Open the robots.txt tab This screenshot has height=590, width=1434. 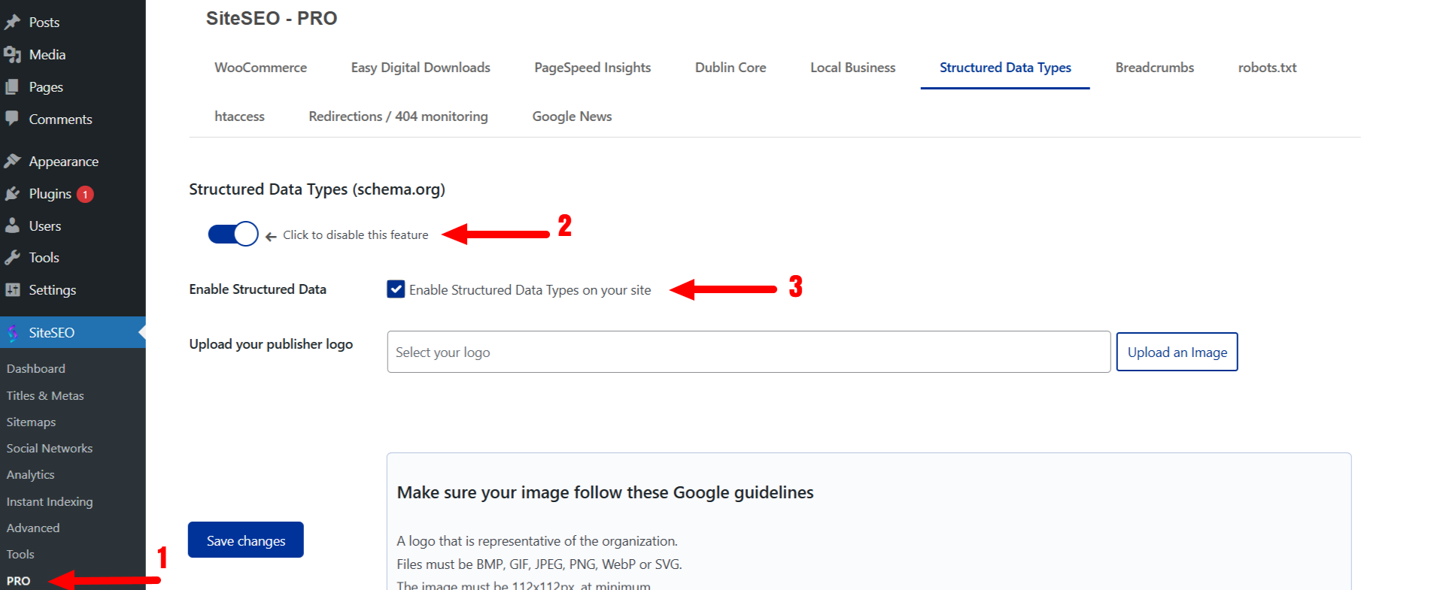pyautogui.click(x=1267, y=68)
